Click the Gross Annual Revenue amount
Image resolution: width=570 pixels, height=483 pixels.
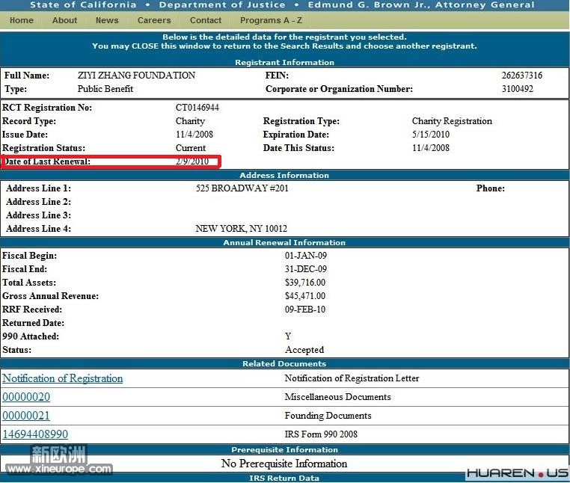[305, 296]
